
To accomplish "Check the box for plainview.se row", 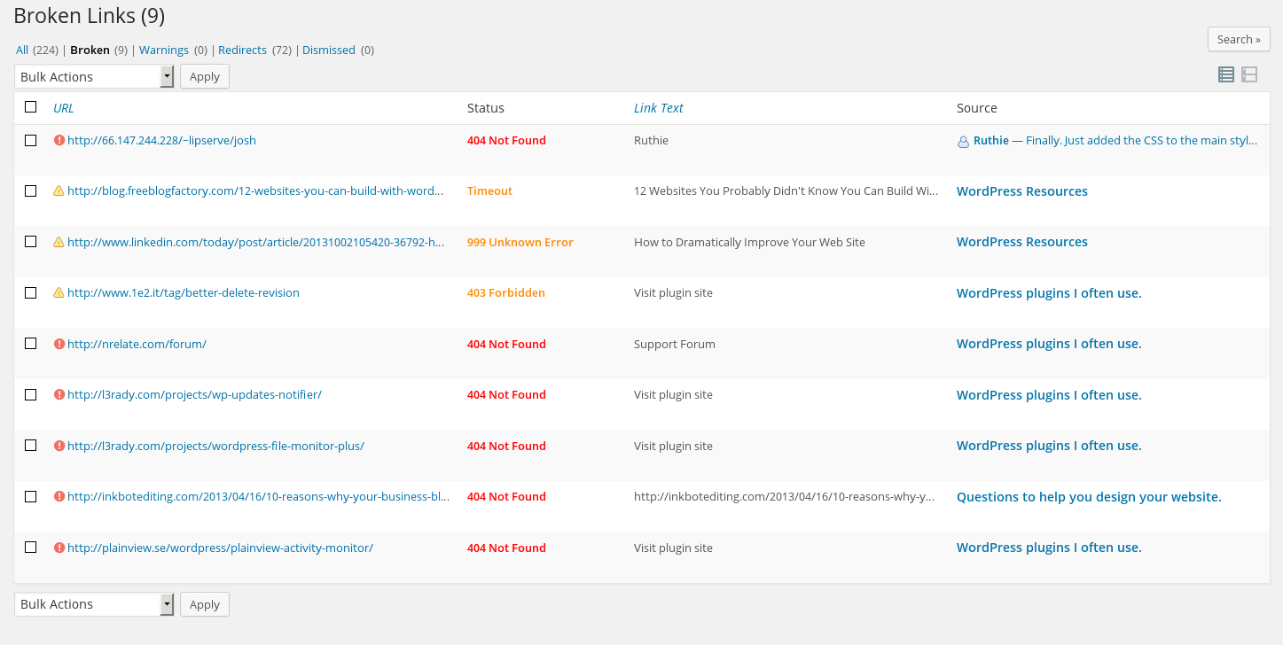I will click(31, 548).
